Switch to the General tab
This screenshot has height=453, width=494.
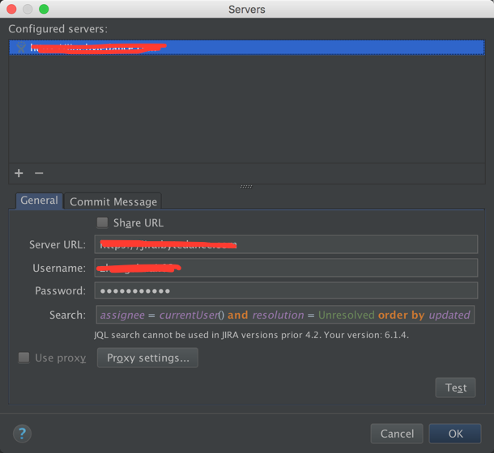[39, 201]
